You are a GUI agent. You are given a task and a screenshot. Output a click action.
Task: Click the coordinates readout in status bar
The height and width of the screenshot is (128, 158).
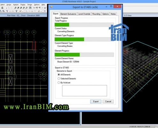pos(140,127)
